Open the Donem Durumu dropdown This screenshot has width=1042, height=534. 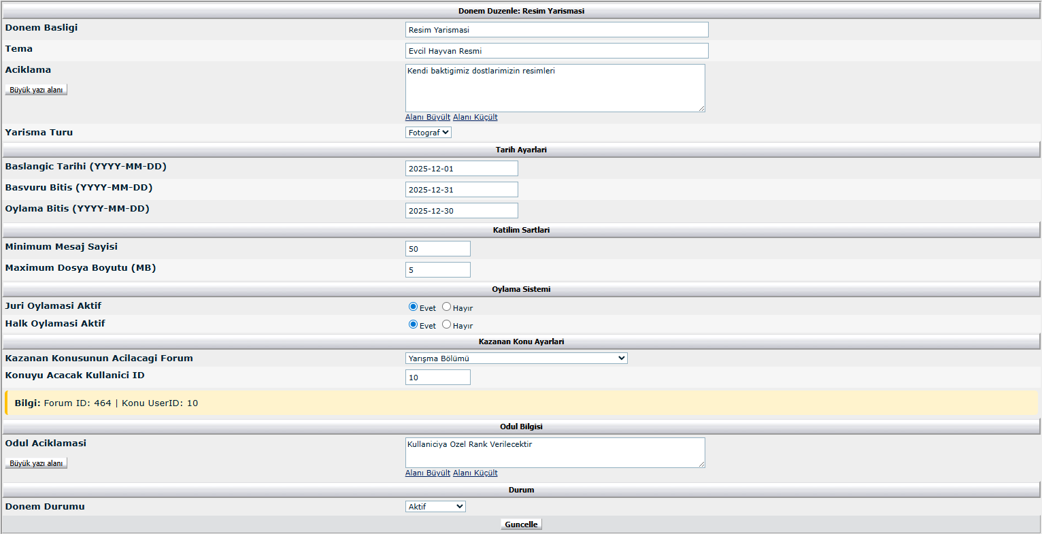point(435,507)
